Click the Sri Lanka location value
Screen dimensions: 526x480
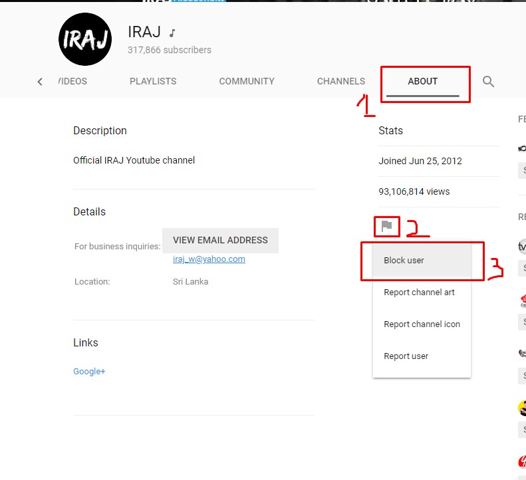coord(191,281)
